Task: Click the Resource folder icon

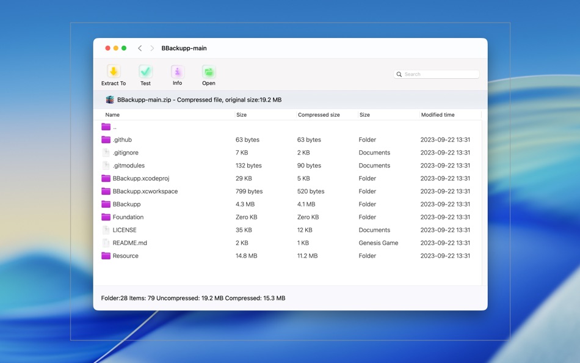Action: (106, 255)
